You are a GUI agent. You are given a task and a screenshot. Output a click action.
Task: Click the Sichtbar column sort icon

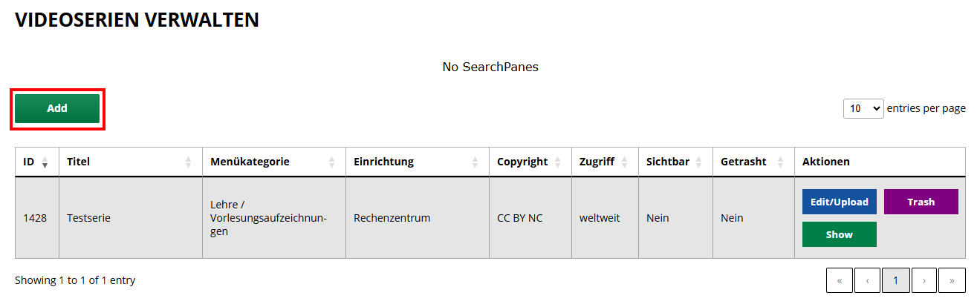[x=698, y=162]
